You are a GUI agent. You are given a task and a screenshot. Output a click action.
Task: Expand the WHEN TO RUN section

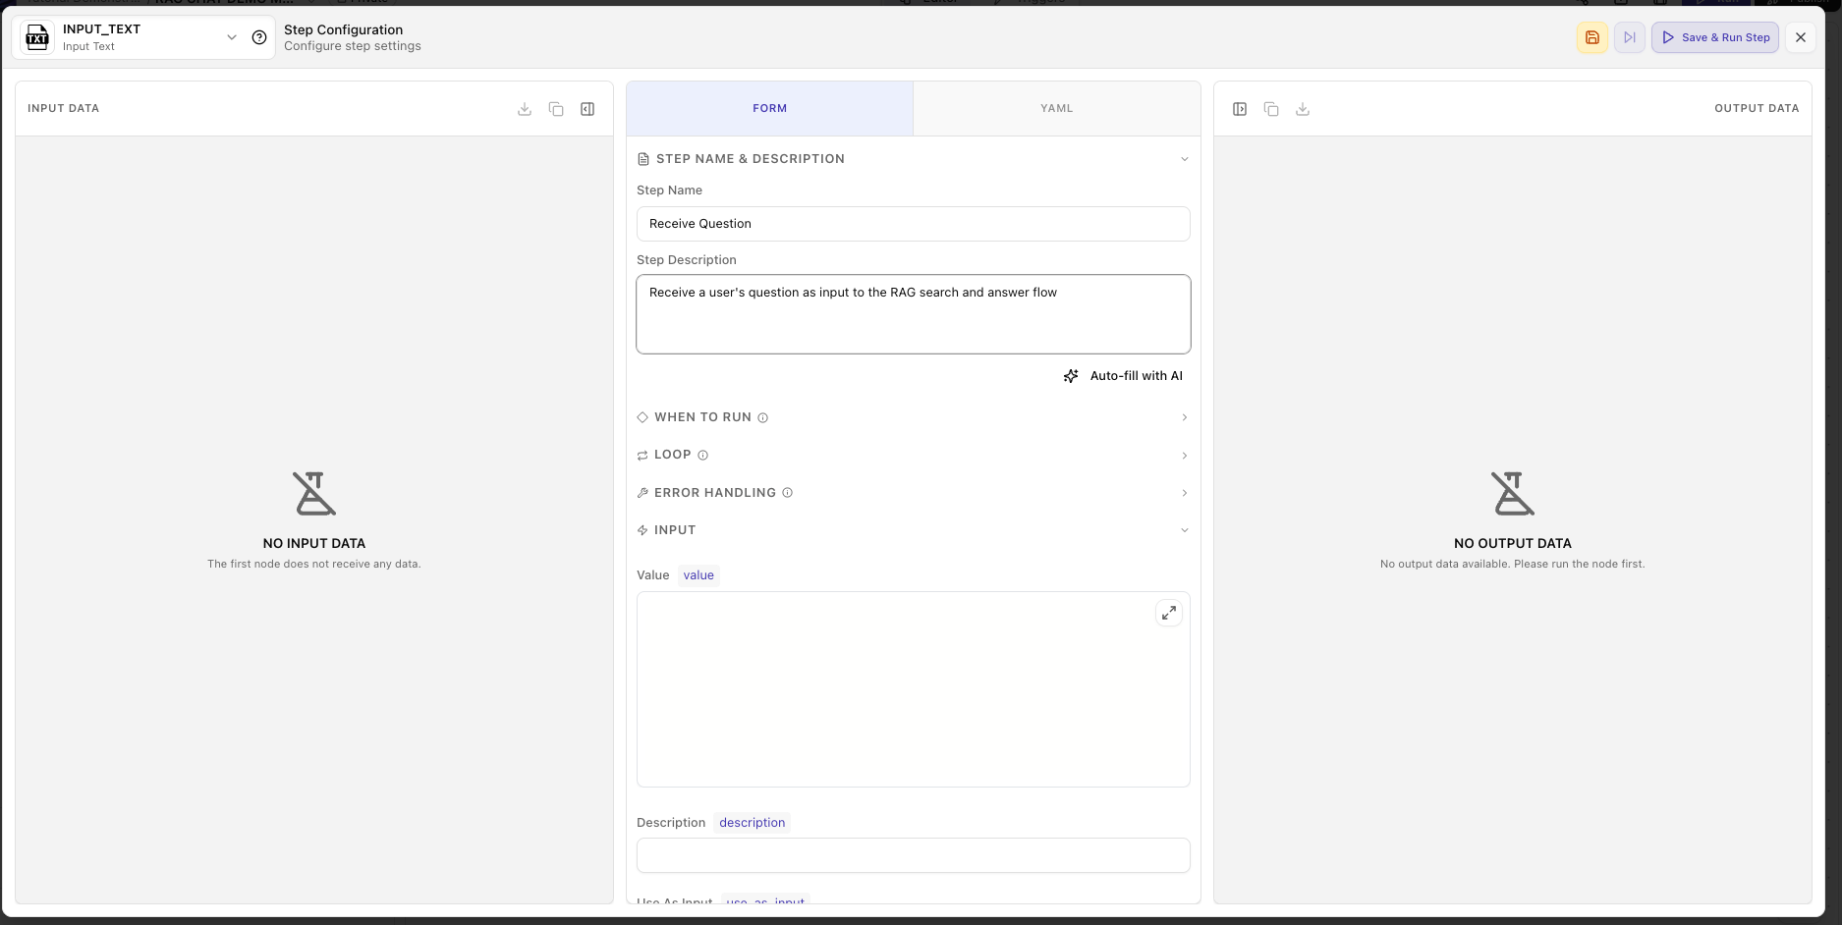pyautogui.click(x=1185, y=417)
